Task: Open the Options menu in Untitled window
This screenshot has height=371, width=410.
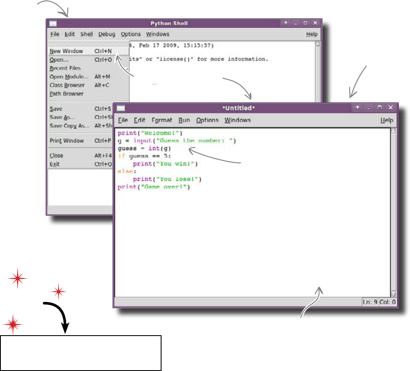Action: 208,120
